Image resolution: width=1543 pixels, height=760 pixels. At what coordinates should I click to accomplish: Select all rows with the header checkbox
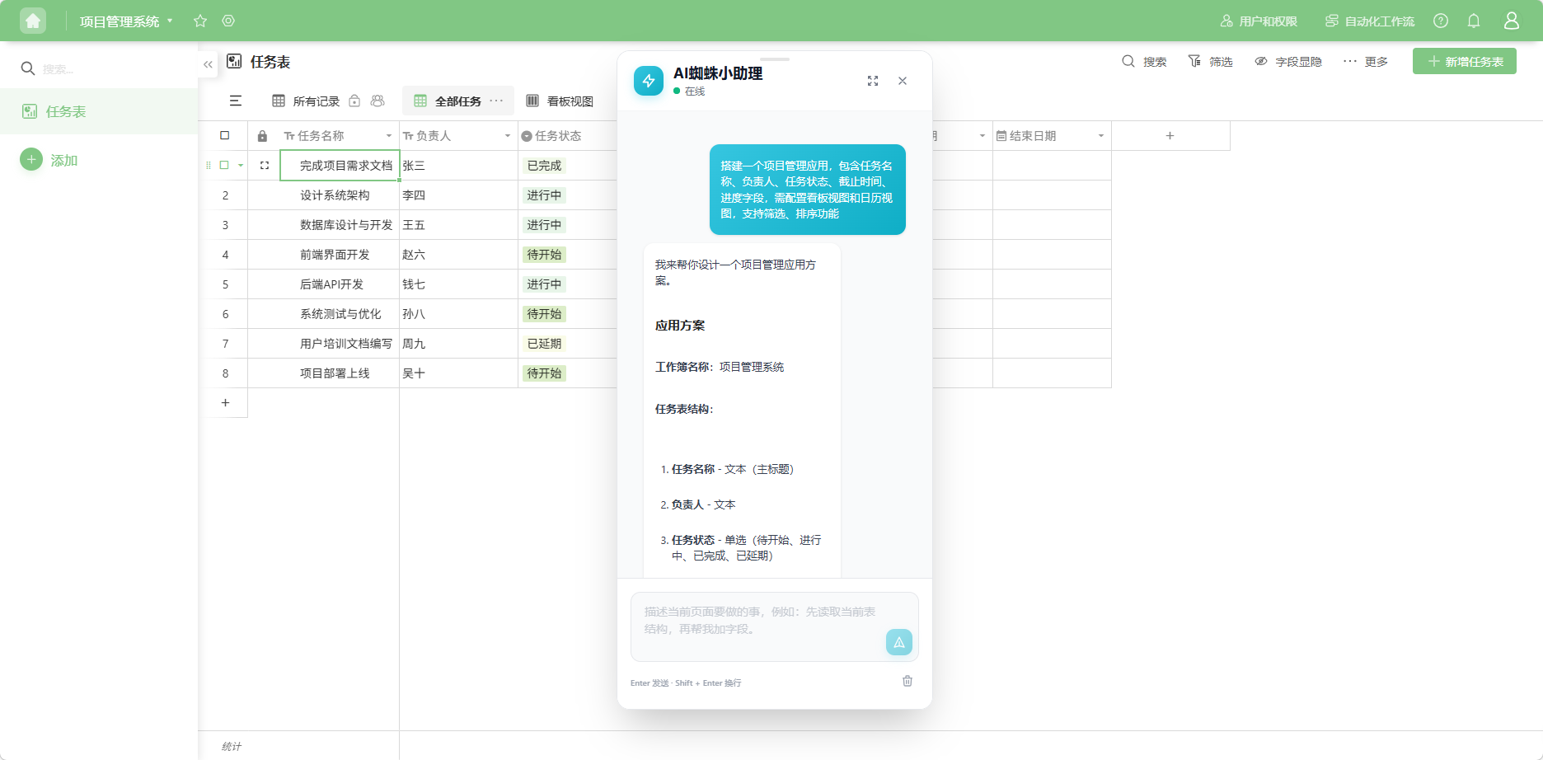225,135
